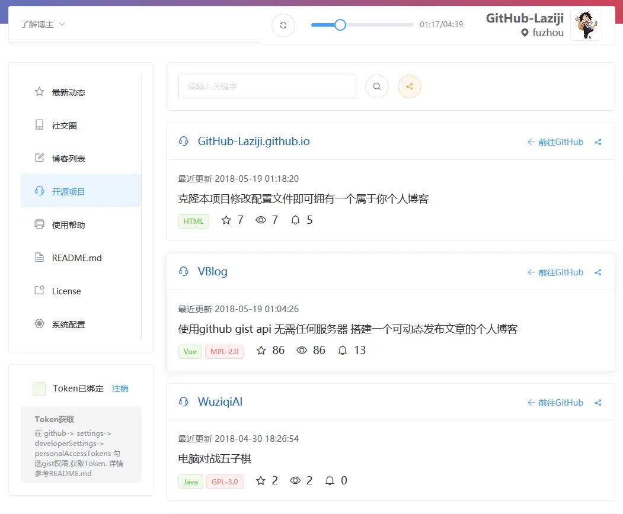Open 社交圈 in the sidebar
Image resolution: width=623 pixels, height=514 pixels.
(x=81, y=126)
